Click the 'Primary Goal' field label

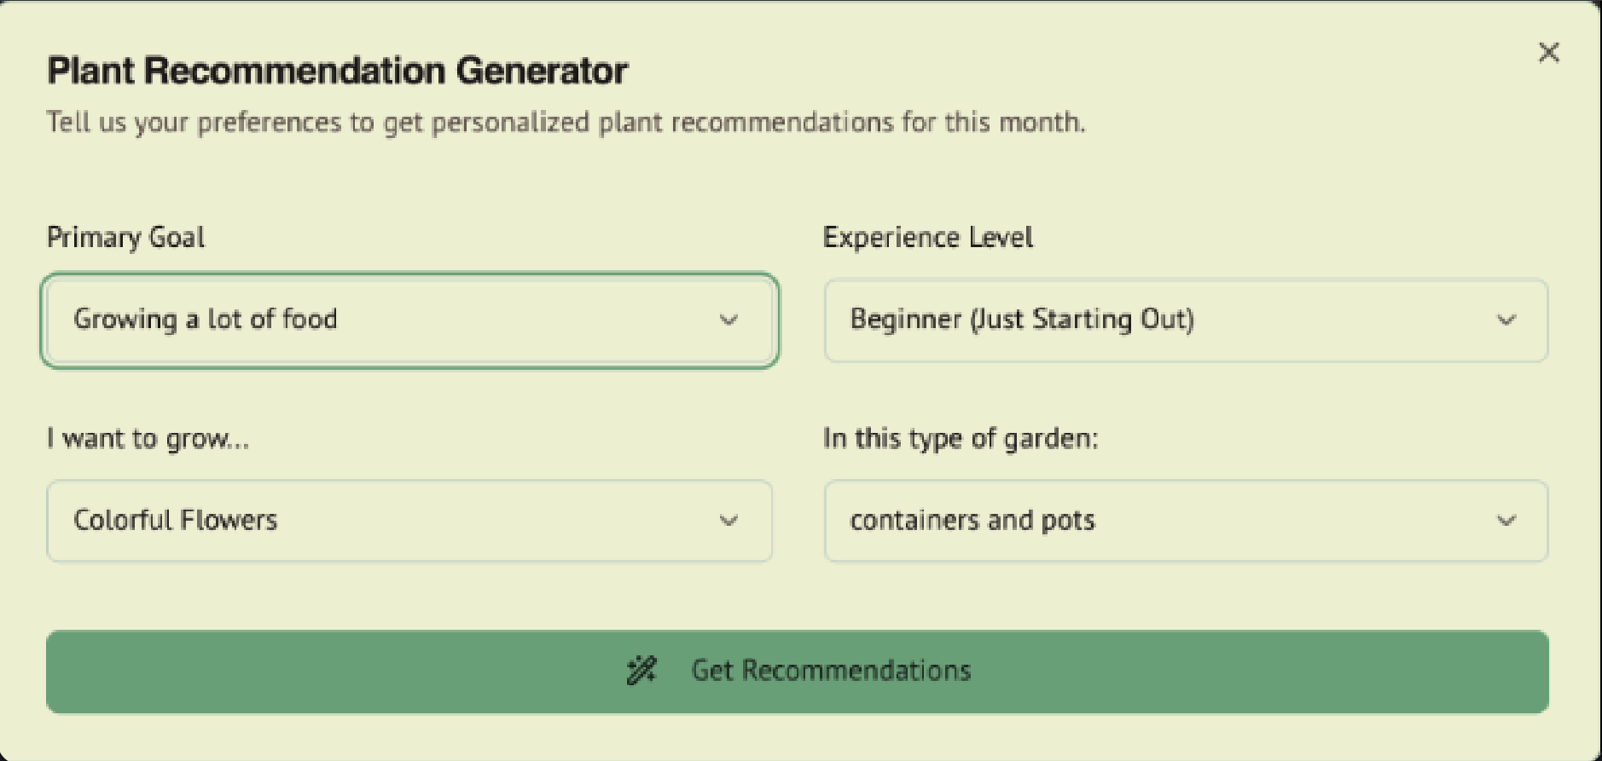click(125, 237)
